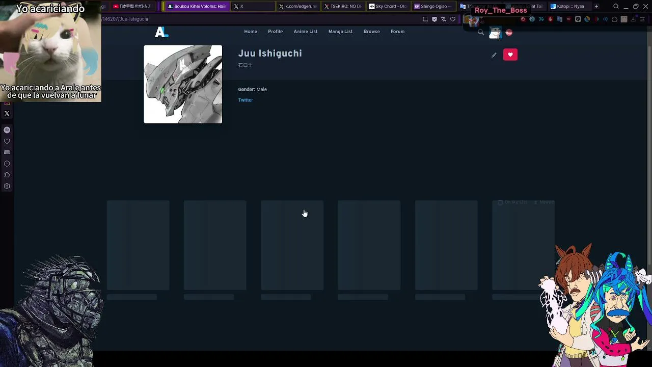Image resolution: width=652 pixels, height=367 pixels.
Task: Open the Profile nav link
Action: pos(275,32)
